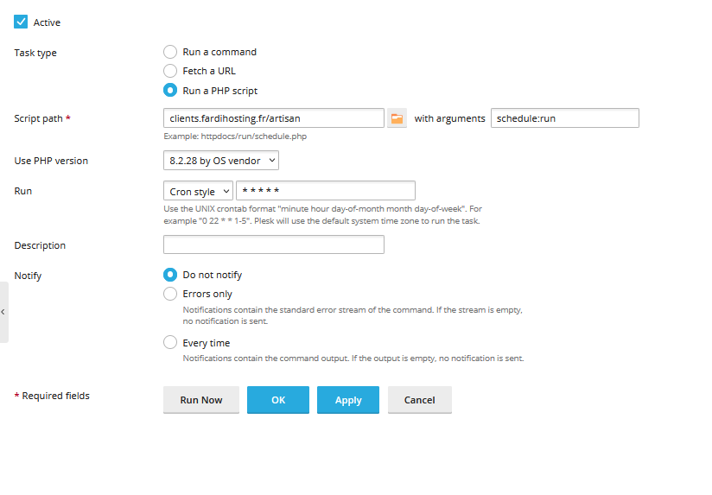Select Errors only notification option

pyautogui.click(x=170, y=294)
